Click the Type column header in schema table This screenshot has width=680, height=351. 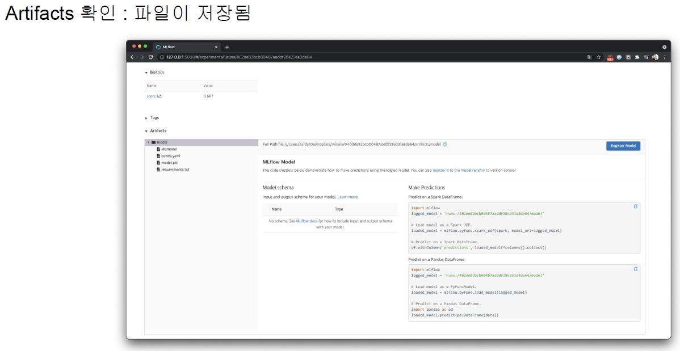pyautogui.click(x=339, y=209)
